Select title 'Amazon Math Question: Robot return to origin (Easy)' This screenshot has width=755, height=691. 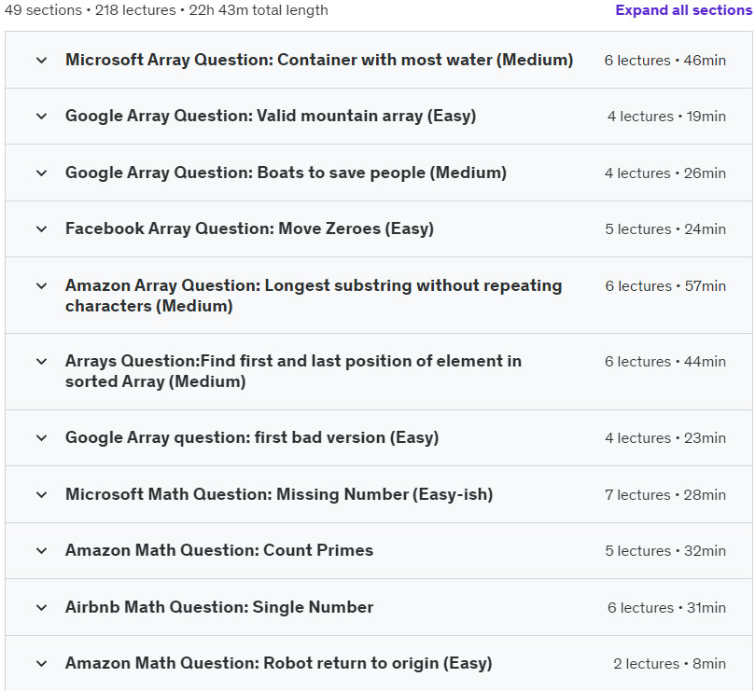pyautogui.click(x=279, y=663)
